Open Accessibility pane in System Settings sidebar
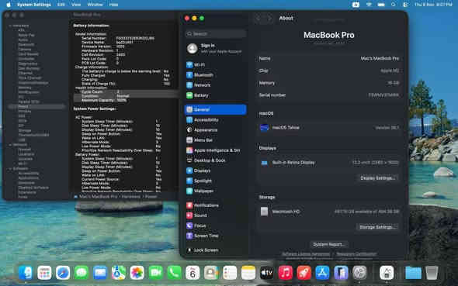Screen dimensions: 458x286 click(x=216, y=120)
